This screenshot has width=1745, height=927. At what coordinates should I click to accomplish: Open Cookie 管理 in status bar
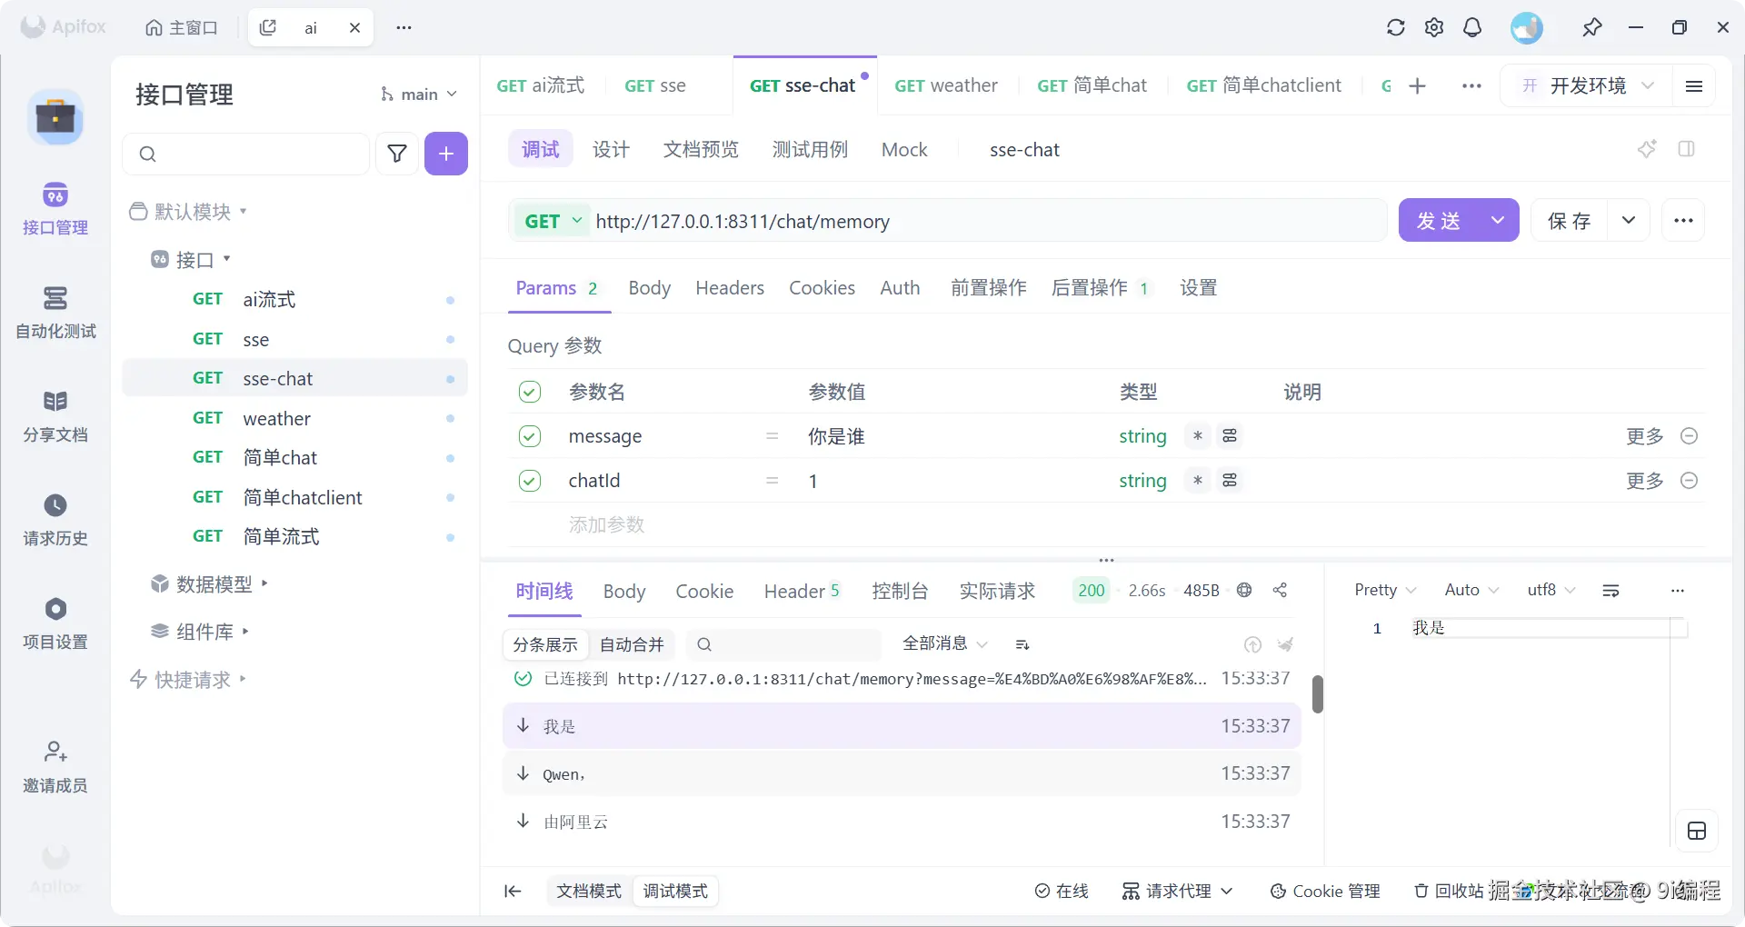[1324, 891]
